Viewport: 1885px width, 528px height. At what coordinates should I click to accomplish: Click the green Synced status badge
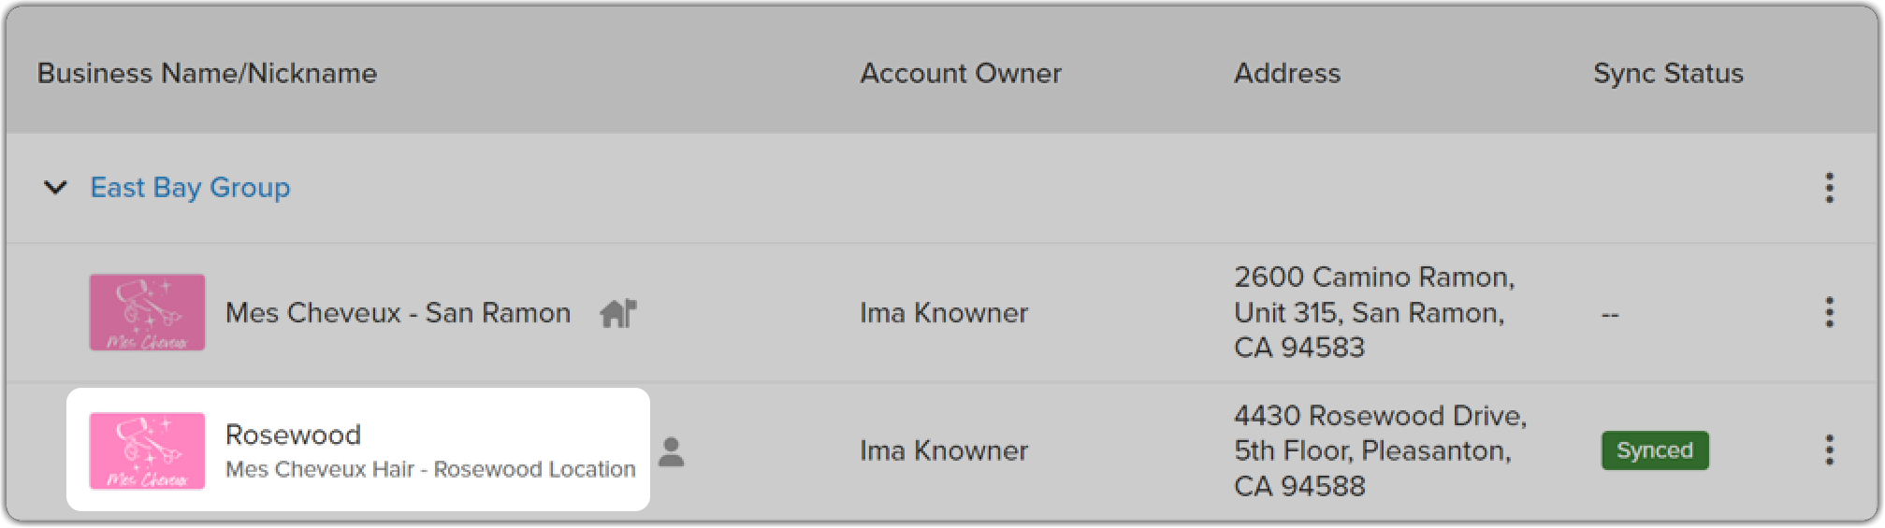1654,450
